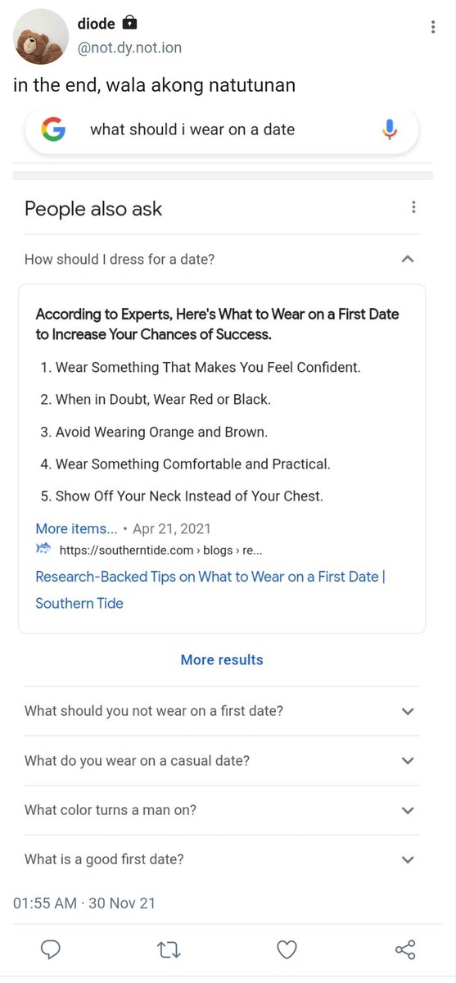Open the tweet options three-dot menu
Image resolution: width=456 pixels, height=983 pixels.
(x=433, y=27)
